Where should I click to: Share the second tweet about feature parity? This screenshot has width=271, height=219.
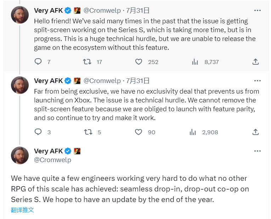click(255, 132)
